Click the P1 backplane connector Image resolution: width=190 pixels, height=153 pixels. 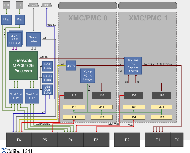(x=158, y=140)
